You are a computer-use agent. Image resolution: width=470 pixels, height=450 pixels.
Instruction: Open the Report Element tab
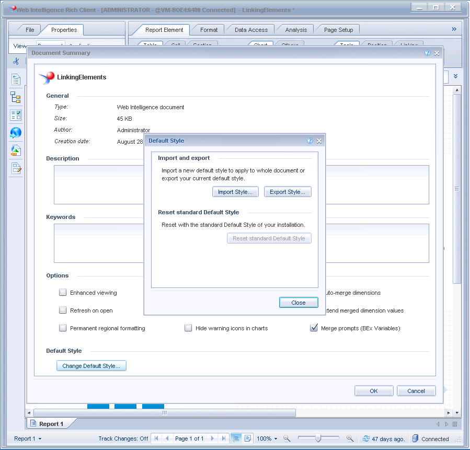pyautogui.click(x=164, y=30)
